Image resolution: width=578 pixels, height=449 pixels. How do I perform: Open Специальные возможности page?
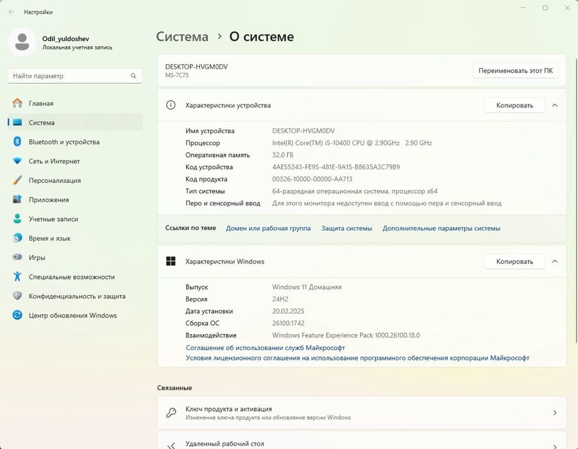[71, 276]
